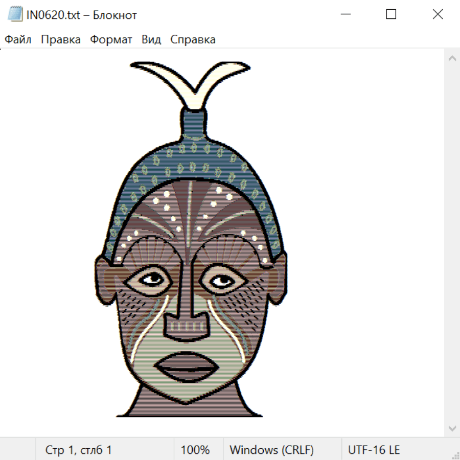Click the middle of the vertical scrollbar track

[452, 243]
